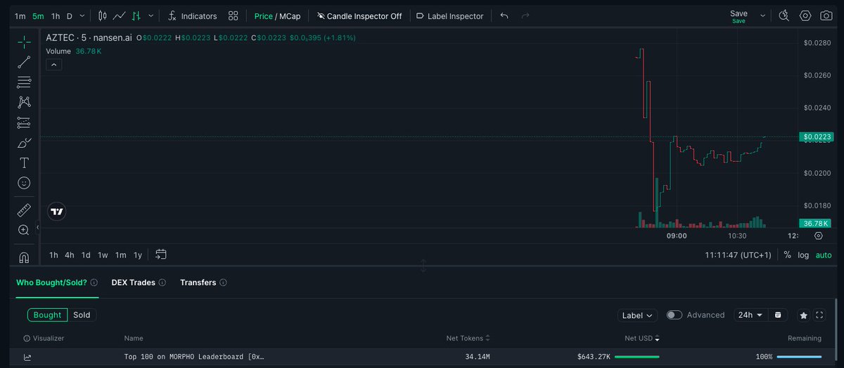Open the forecasting and measurement tools
The height and width of the screenshot is (368, 844).
[24, 122]
